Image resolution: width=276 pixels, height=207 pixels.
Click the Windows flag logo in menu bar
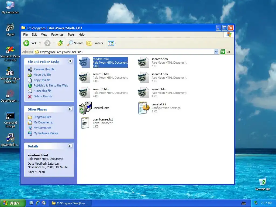(229, 34)
